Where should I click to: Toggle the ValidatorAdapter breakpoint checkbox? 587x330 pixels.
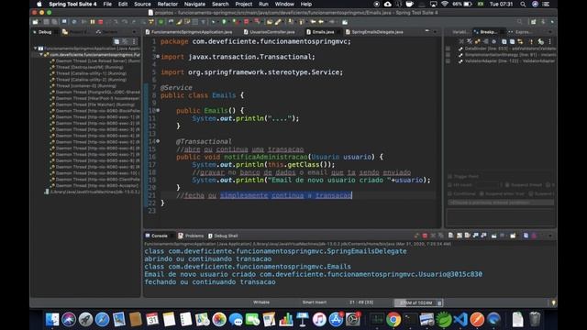(x=449, y=61)
